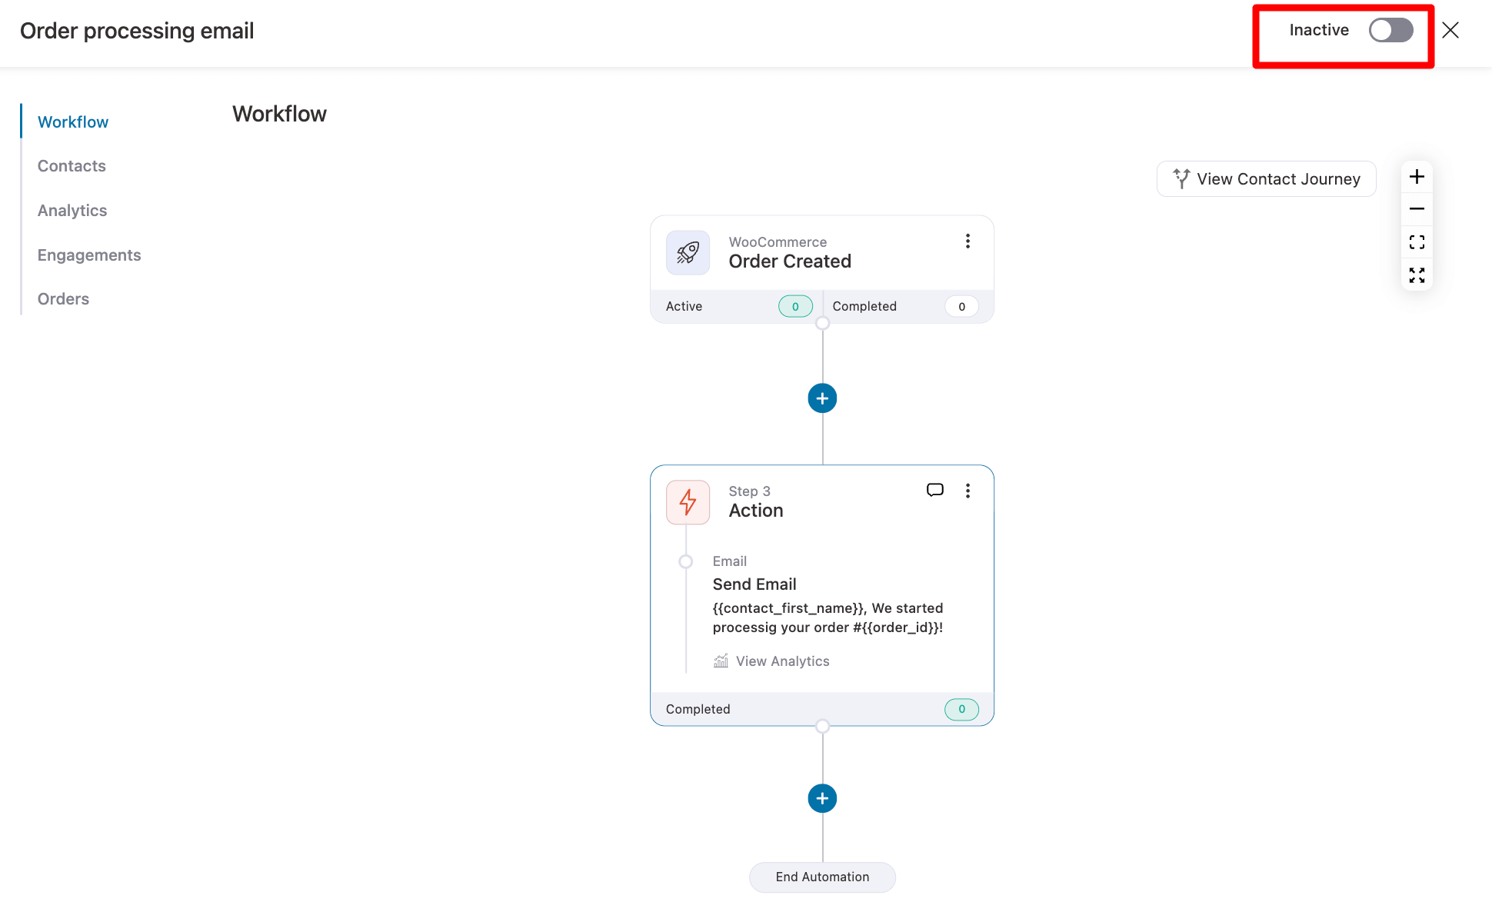Open the Engagements tab
The image size is (1492, 902).
coord(89,255)
